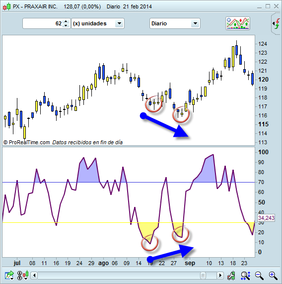Click the indicator axis label '70'
Viewport: 282px width, 284px height.
[x=261, y=182]
